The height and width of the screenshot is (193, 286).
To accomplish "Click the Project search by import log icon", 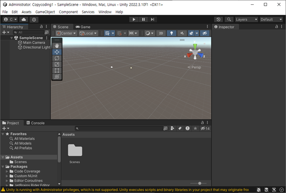I will [x=188, y=128].
